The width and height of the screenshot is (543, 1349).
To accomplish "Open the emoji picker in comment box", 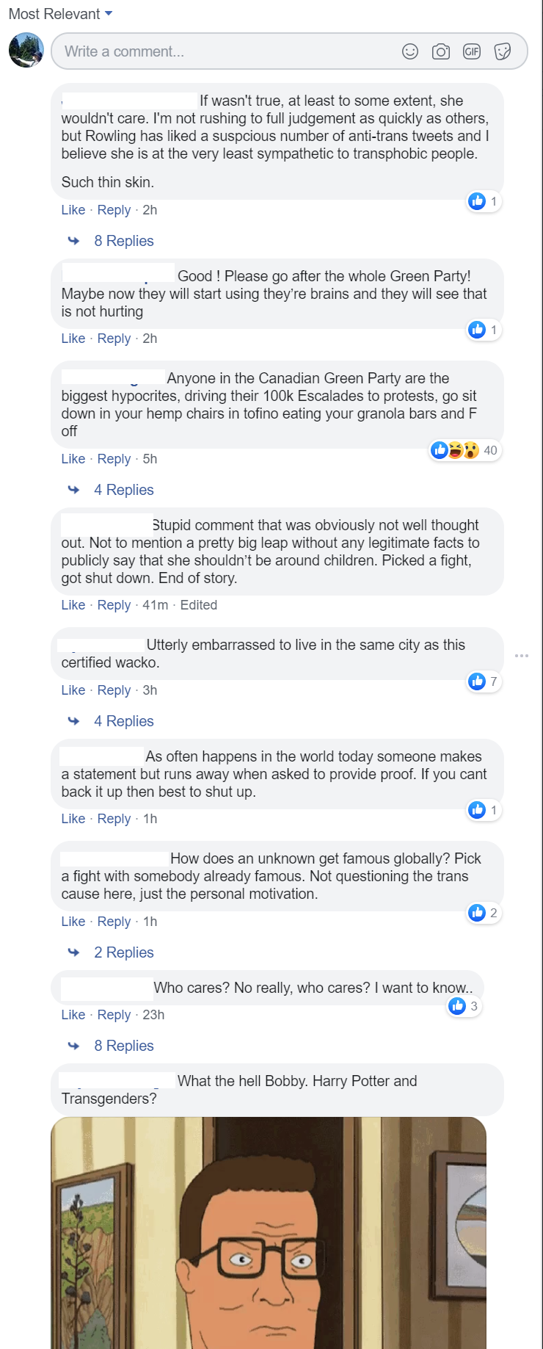I will tap(410, 51).
